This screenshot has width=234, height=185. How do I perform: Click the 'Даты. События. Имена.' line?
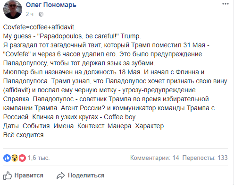(84, 126)
